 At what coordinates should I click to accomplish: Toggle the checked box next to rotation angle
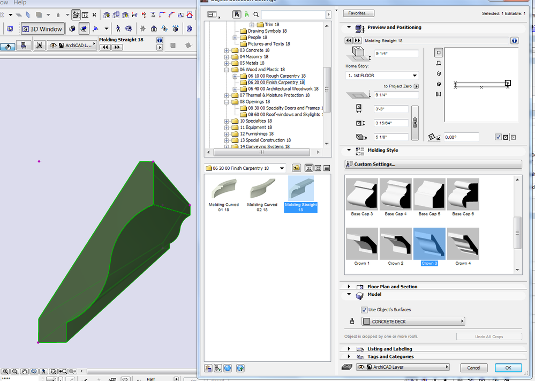click(x=499, y=137)
